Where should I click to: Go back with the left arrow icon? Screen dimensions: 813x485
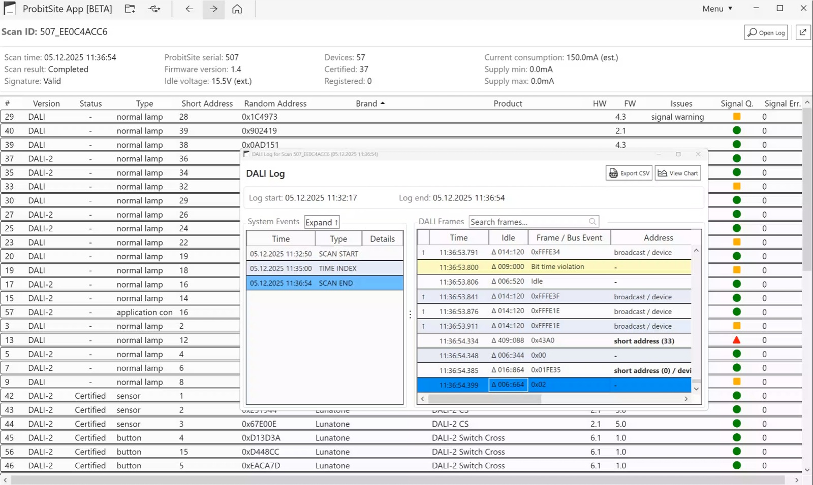click(189, 9)
